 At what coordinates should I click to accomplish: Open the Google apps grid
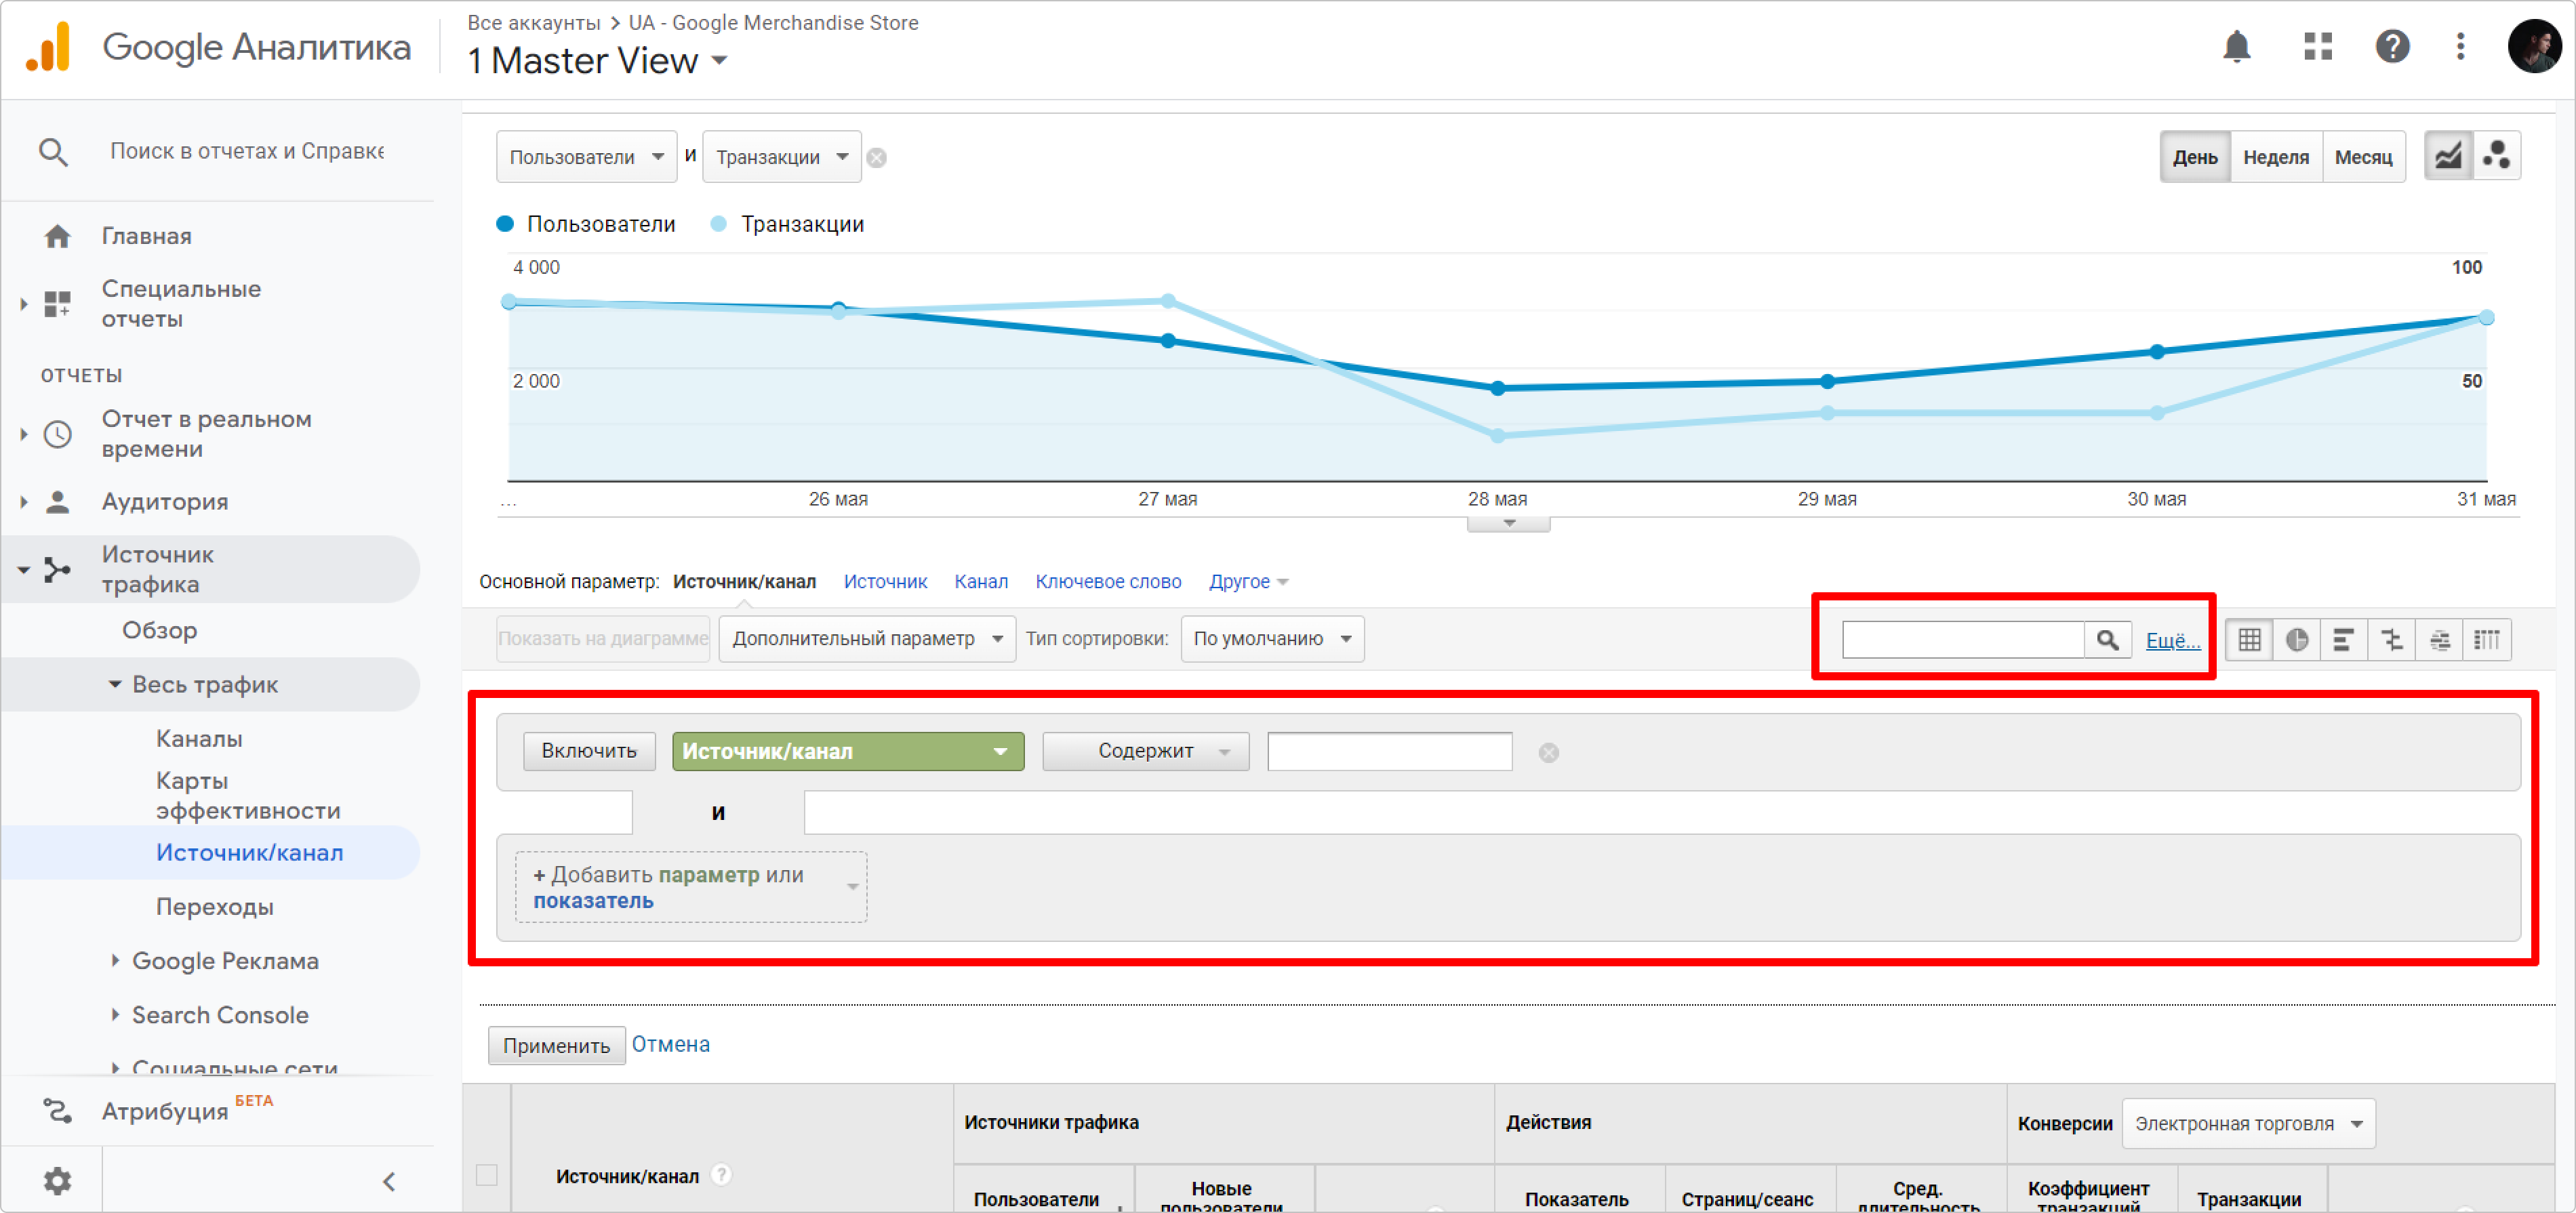2317,47
